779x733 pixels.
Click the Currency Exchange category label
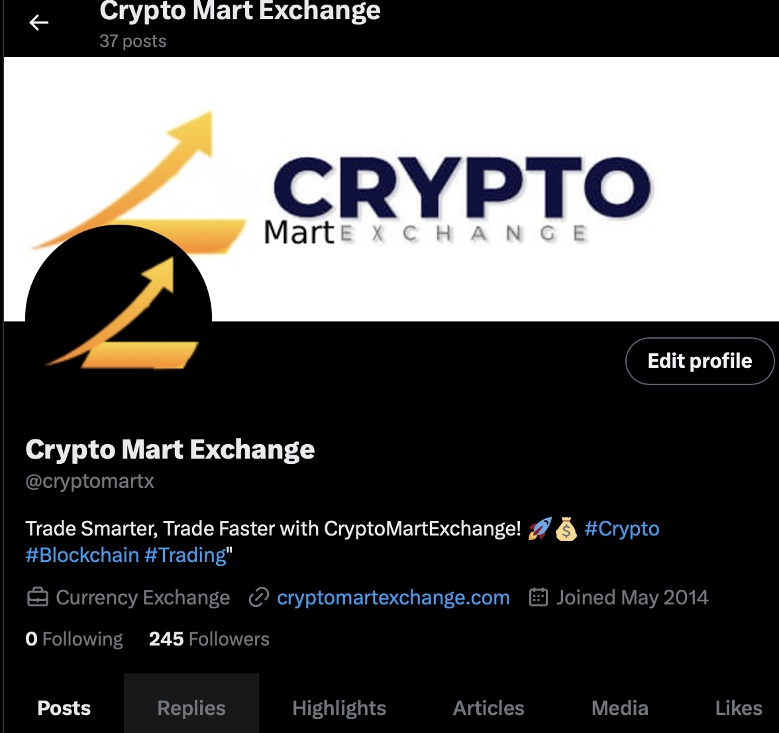142,597
